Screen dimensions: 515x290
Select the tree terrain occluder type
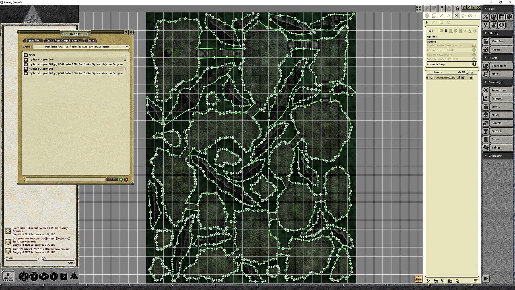[446, 31]
